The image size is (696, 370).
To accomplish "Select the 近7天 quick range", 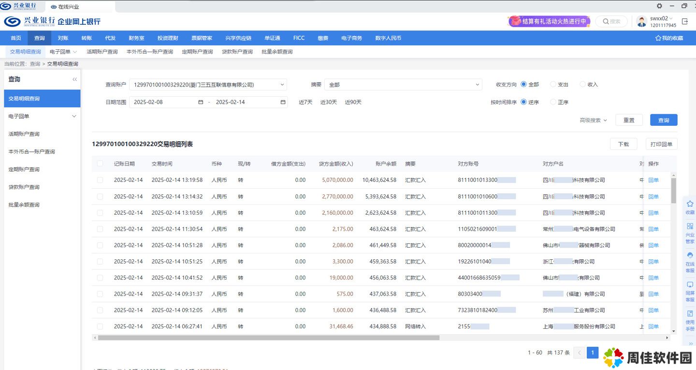I will pyautogui.click(x=305, y=102).
